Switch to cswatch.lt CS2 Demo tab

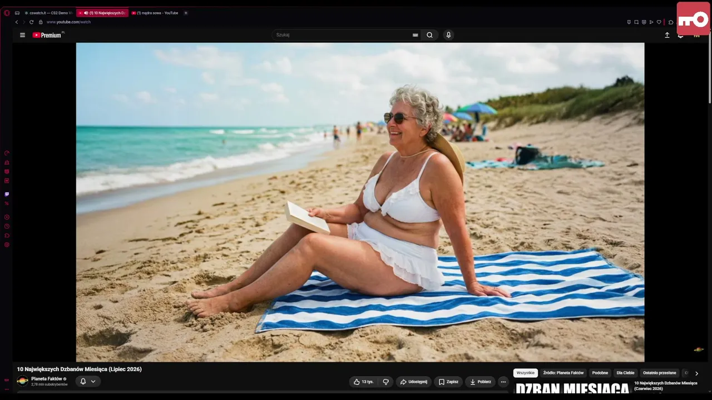(48, 13)
